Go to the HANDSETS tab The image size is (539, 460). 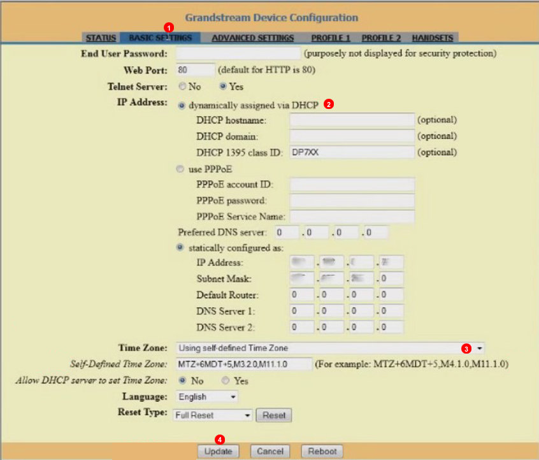tap(432, 38)
